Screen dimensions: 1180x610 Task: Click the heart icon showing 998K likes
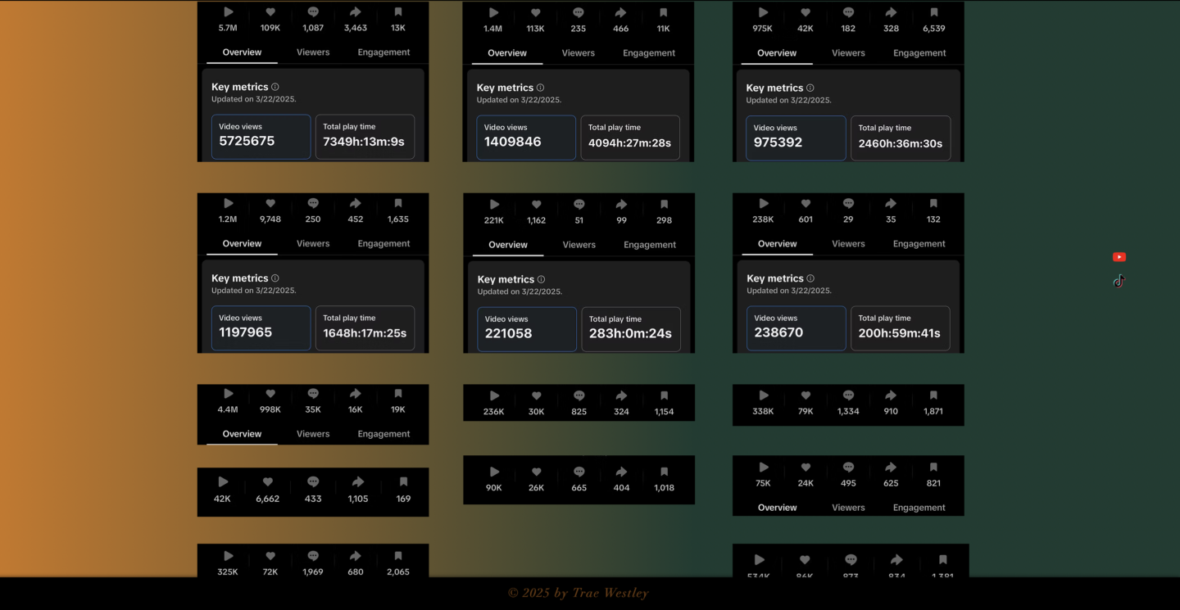click(270, 394)
